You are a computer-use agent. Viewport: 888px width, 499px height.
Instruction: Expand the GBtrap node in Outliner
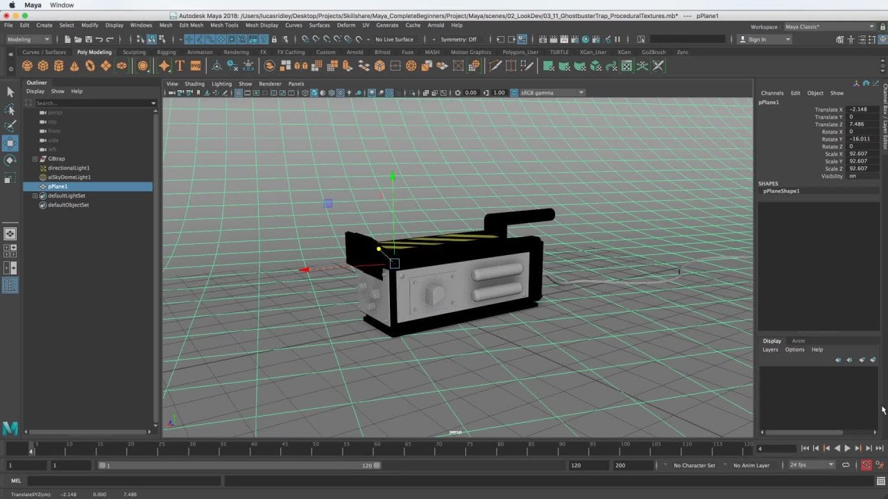click(35, 159)
